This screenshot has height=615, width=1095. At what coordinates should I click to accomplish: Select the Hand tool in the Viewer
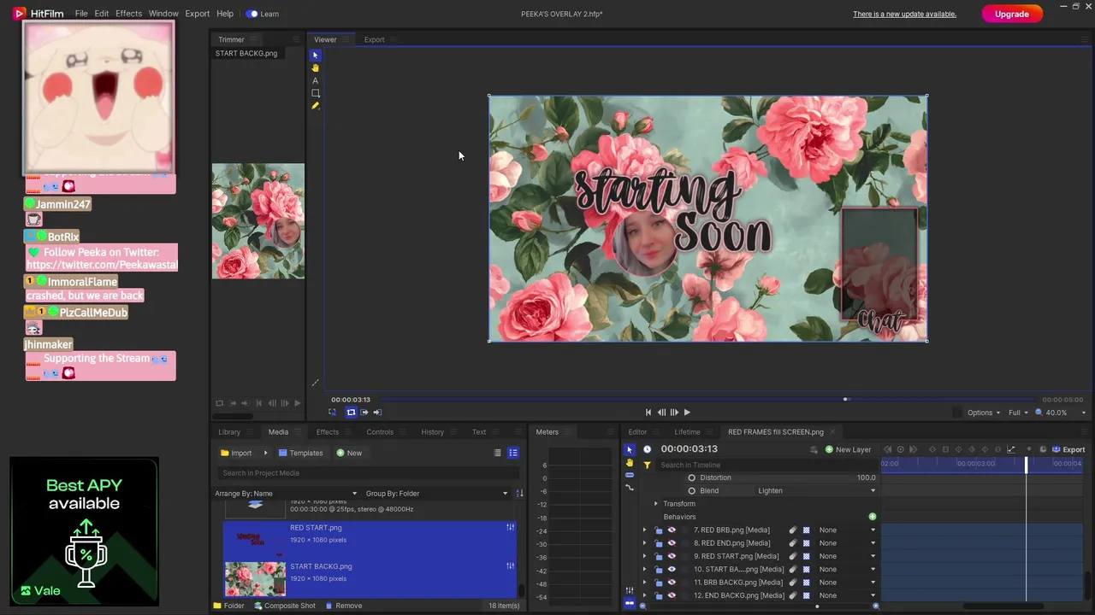coord(315,67)
